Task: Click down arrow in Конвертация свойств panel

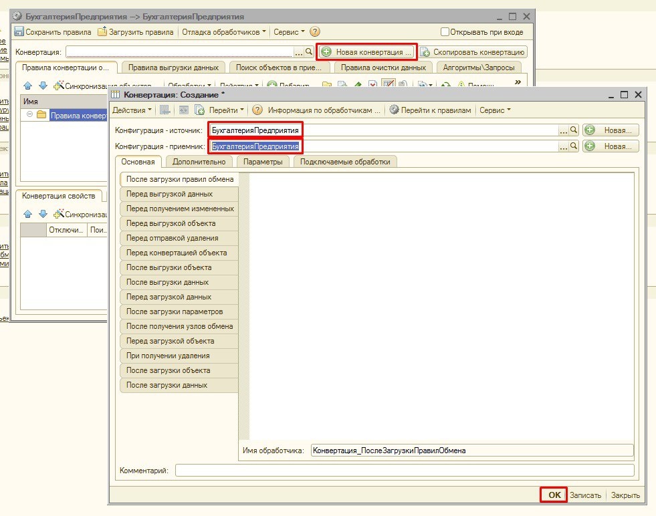Action: (43, 214)
